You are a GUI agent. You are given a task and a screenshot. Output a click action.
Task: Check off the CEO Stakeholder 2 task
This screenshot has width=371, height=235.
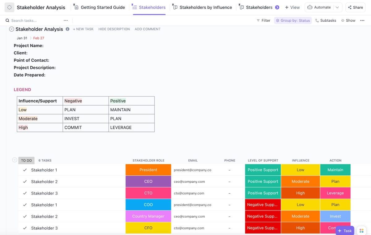pos(25,182)
